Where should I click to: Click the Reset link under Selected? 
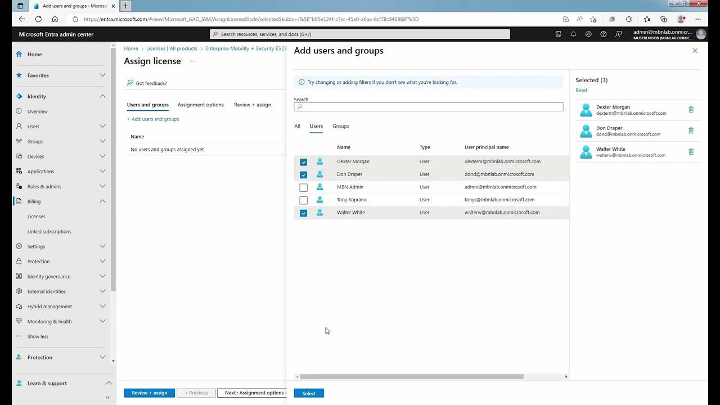coord(582,90)
